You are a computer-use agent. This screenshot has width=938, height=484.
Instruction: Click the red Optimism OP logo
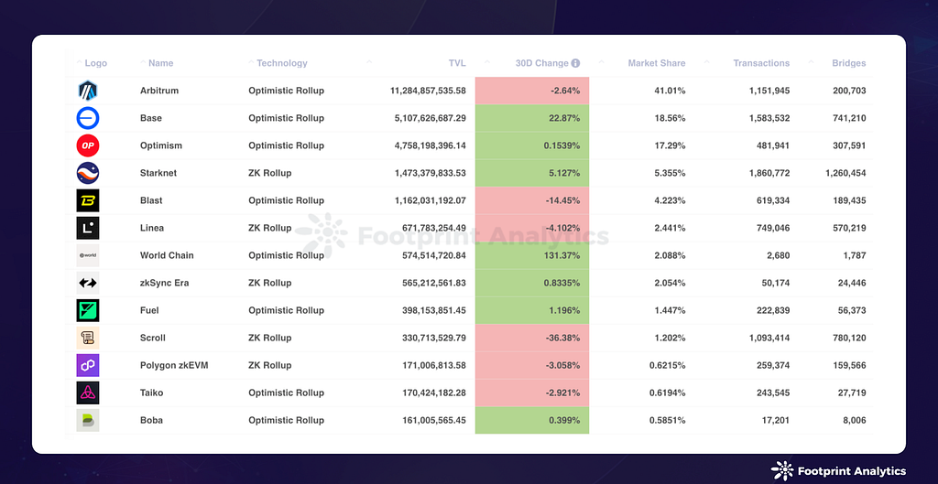click(x=88, y=145)
